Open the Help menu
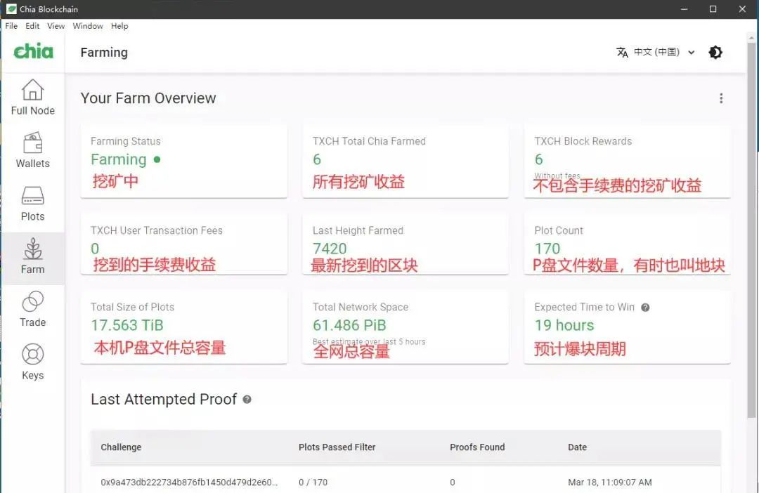The width and height of the screenshot is (759, 493). [119, 26]
